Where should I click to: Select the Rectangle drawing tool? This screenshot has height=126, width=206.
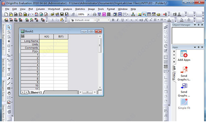9,88
